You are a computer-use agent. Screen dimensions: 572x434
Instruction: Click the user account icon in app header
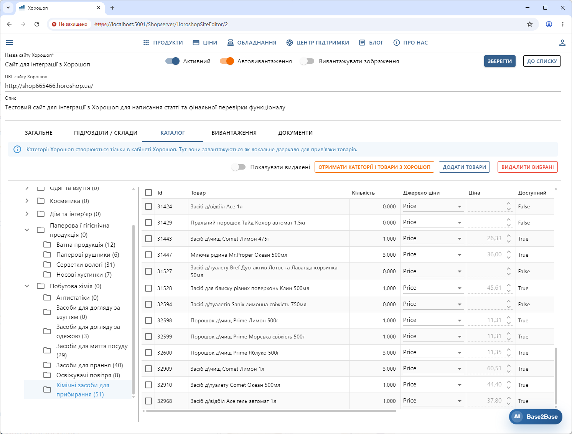[x=562, y=43]
